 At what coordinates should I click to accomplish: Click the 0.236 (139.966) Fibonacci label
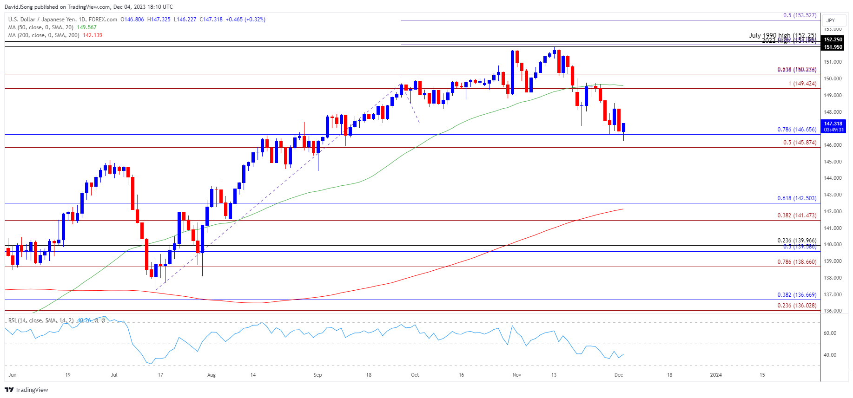[797, 241]
